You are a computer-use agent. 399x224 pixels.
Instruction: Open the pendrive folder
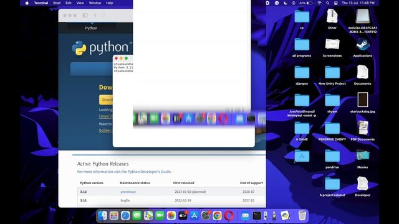click(332, 157)
